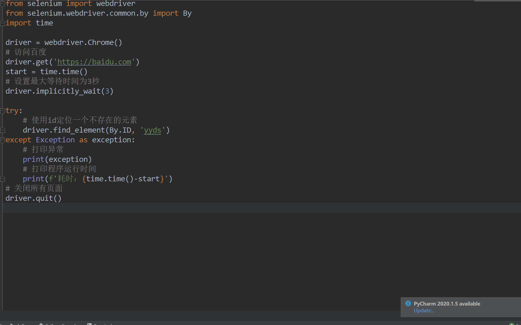Click the typo-underlined 'yyds' string
521x325 pixels.
pyautogui.click(x=152, y=130)
